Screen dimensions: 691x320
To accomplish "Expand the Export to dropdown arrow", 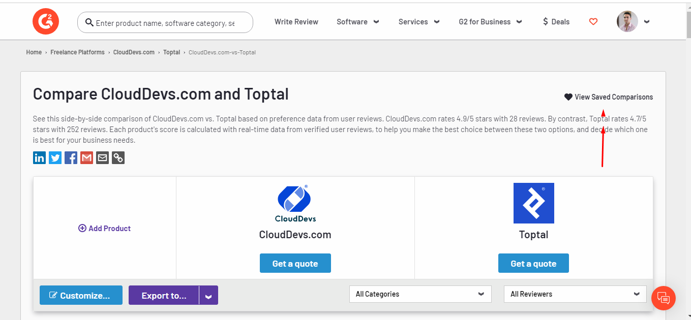I will (x=208, y=295).
